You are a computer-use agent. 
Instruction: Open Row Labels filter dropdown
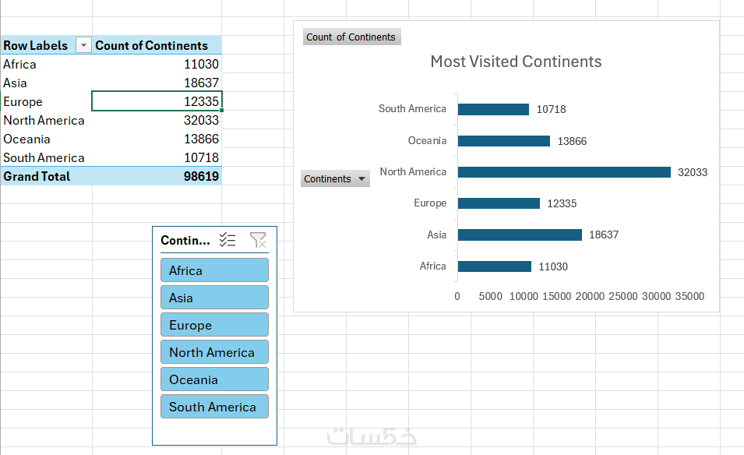click(x=83, y=46)
